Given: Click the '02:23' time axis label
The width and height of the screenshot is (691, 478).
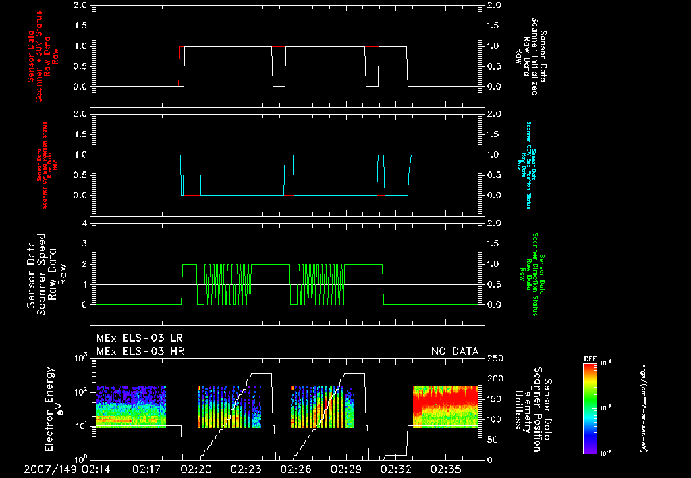Looking at the screenshot, I should pyautogui.click(x=246, y=469).
